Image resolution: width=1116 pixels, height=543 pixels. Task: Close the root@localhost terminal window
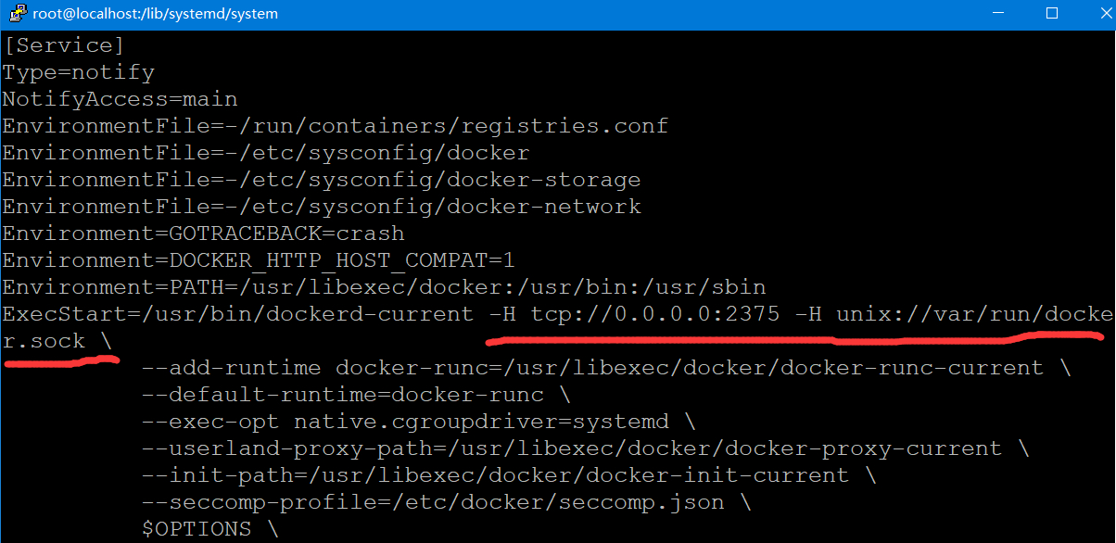(x=1094, y=14)
